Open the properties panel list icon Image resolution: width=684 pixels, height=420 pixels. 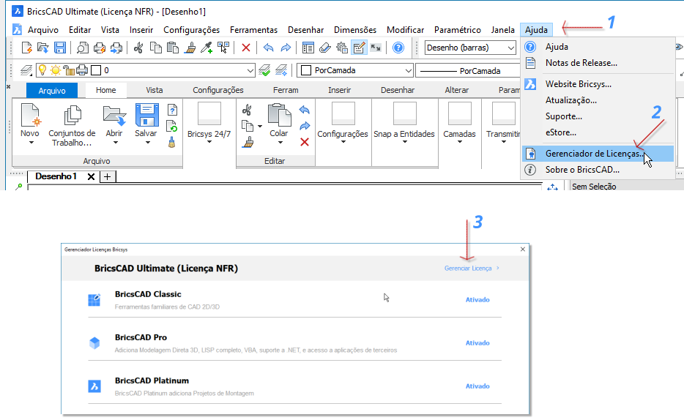point(308,48)
